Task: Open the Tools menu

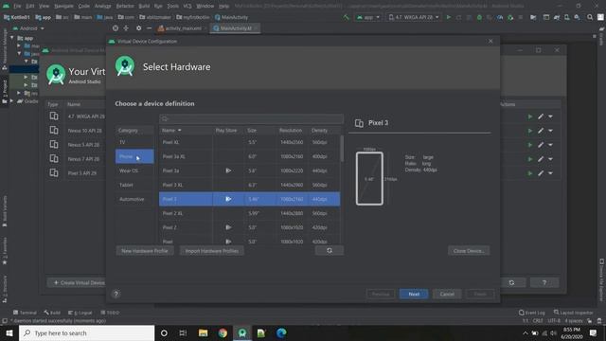Action: point(172,6)
